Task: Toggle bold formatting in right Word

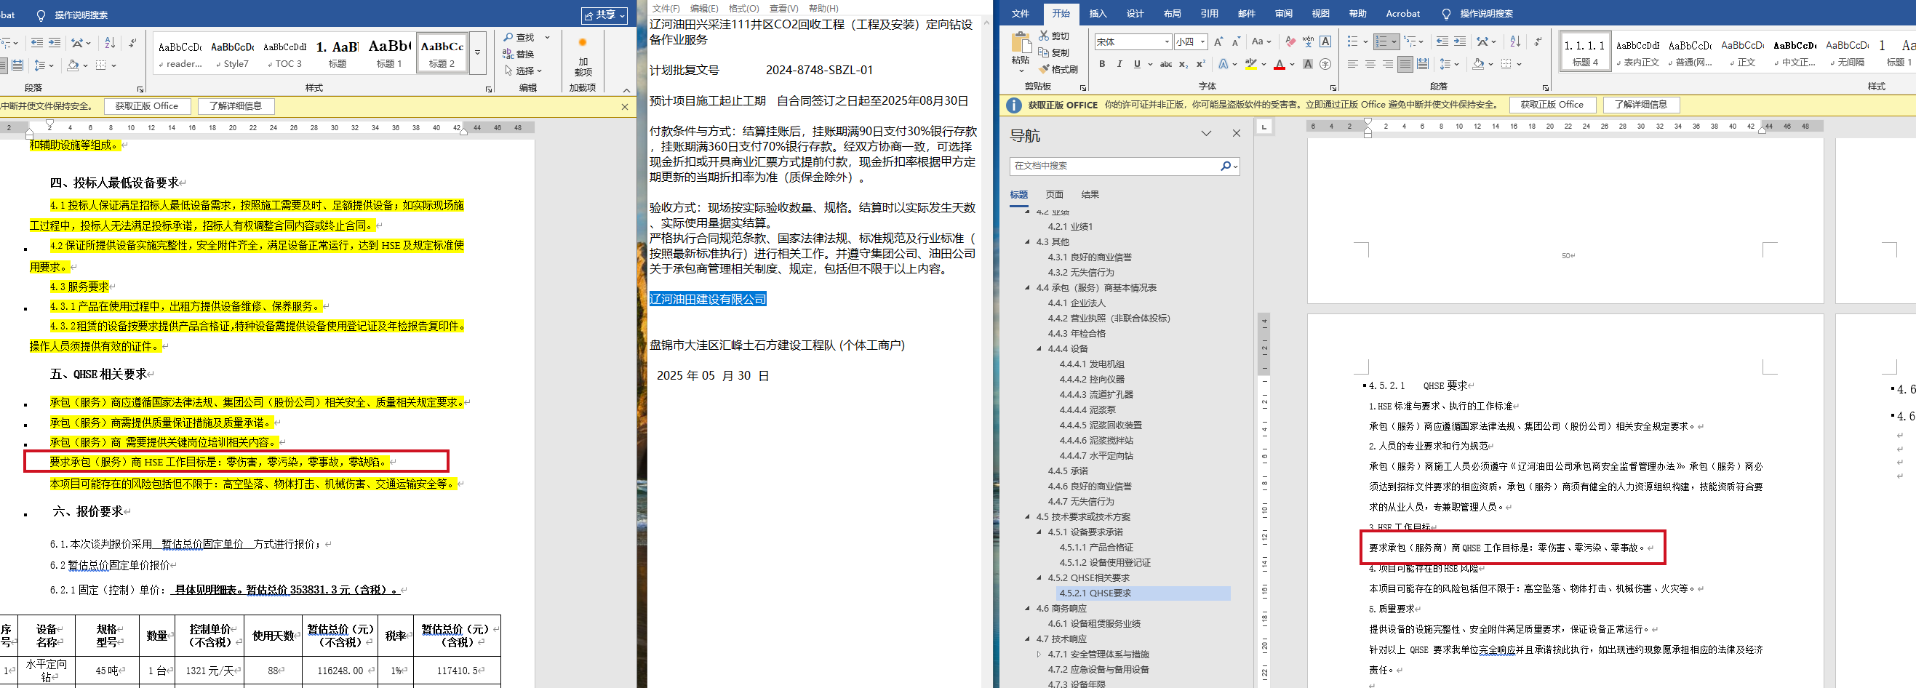Action: click(x=1102, y=65)
